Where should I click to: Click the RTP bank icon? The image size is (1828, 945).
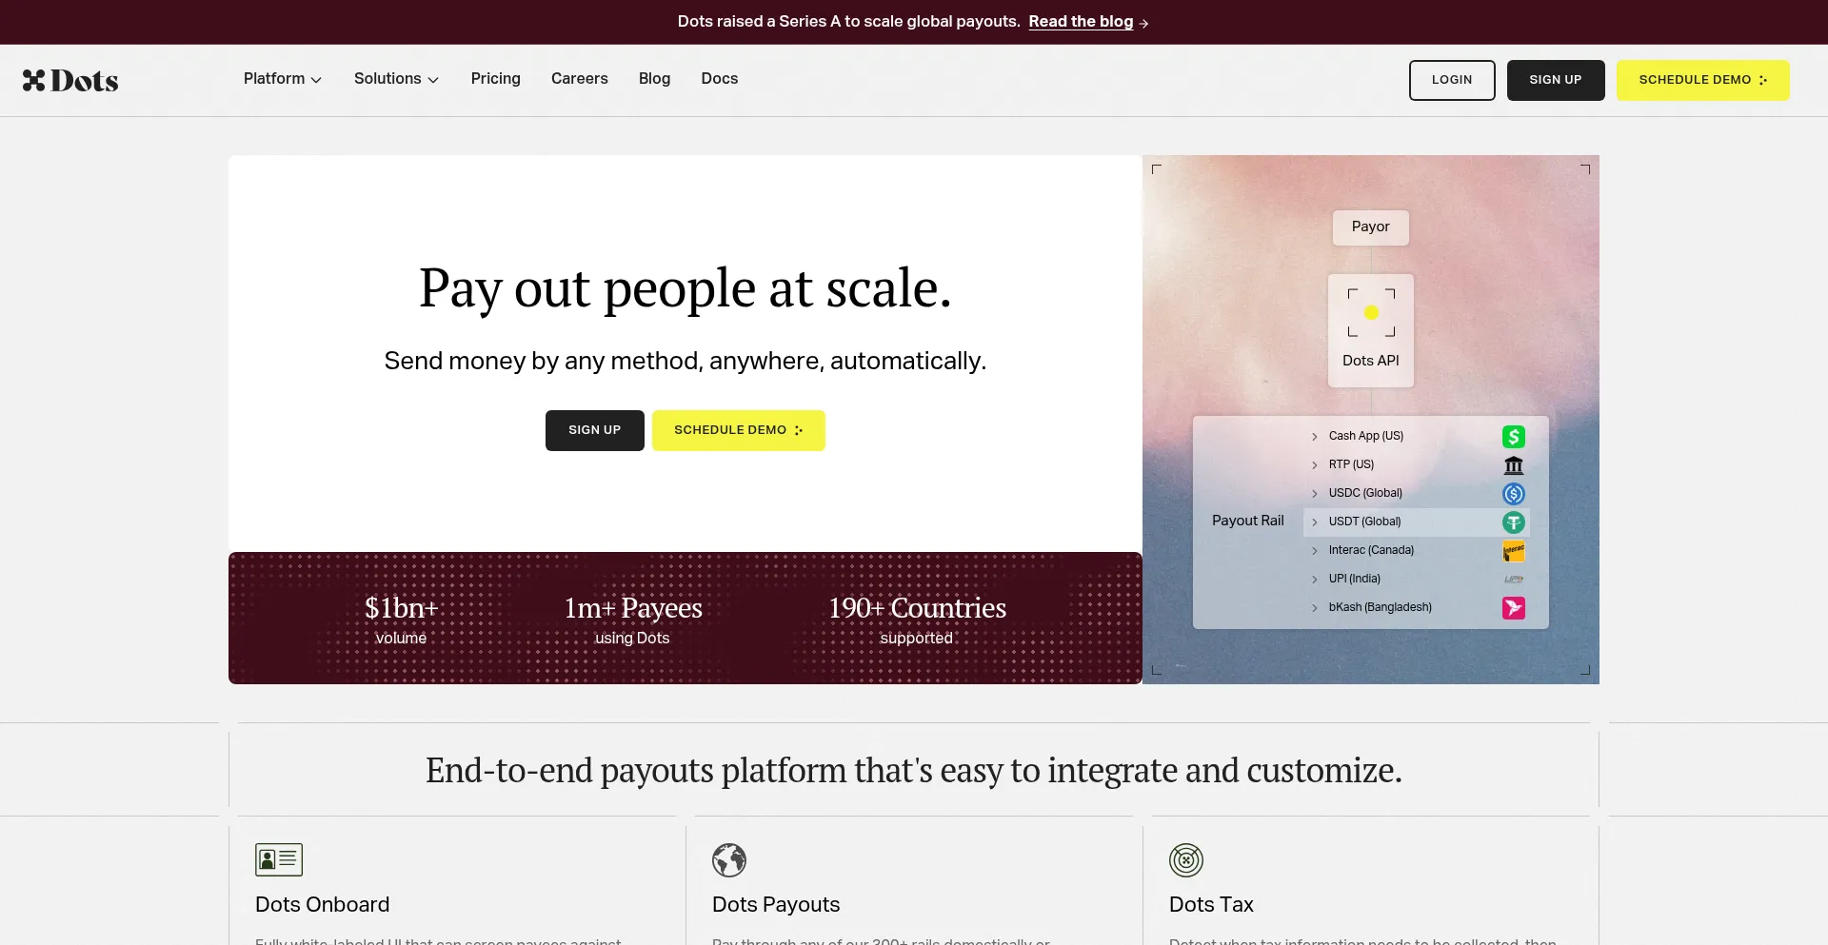point(1514,465)
